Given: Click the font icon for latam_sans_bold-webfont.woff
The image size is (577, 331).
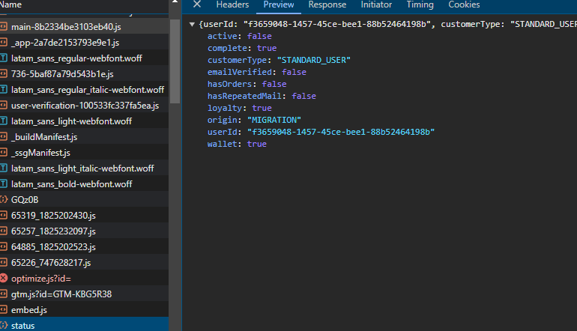Looking at the screenshot, I should [x=4, y=183].
